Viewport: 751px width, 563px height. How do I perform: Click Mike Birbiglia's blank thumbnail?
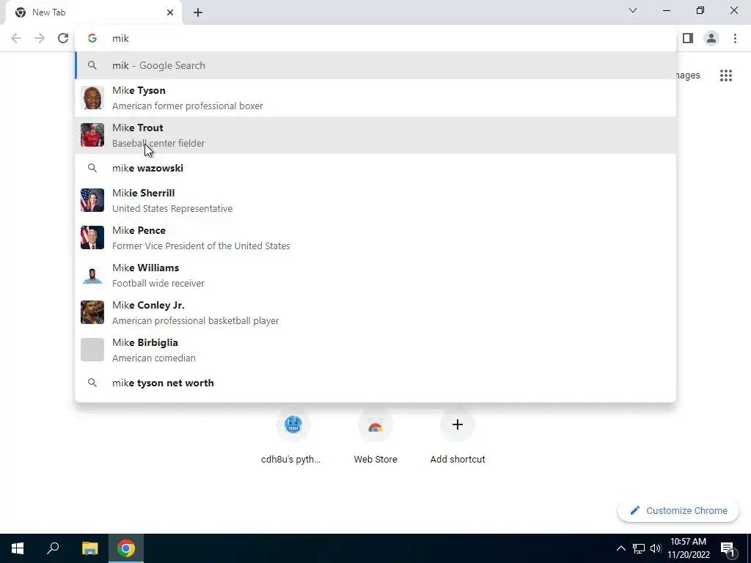tap(92, 350)
